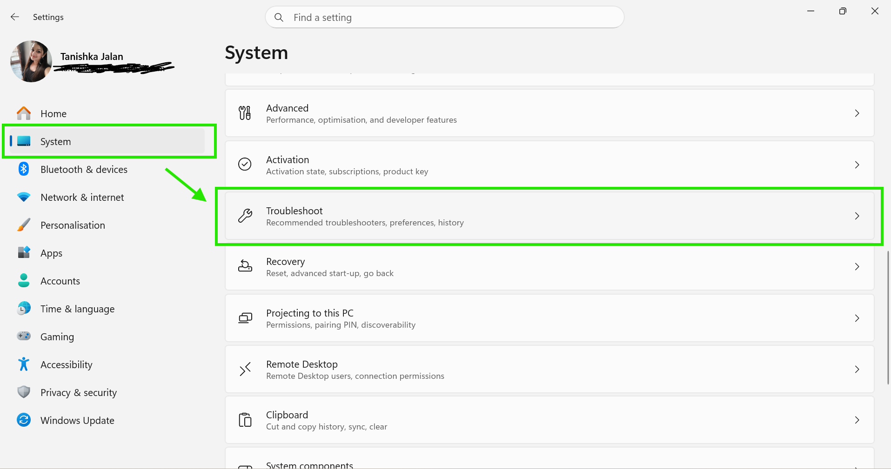The width and height of the screenshot is (891, 469).
Task: Open Remote Desktop settings
Action: tap(549, 369)
